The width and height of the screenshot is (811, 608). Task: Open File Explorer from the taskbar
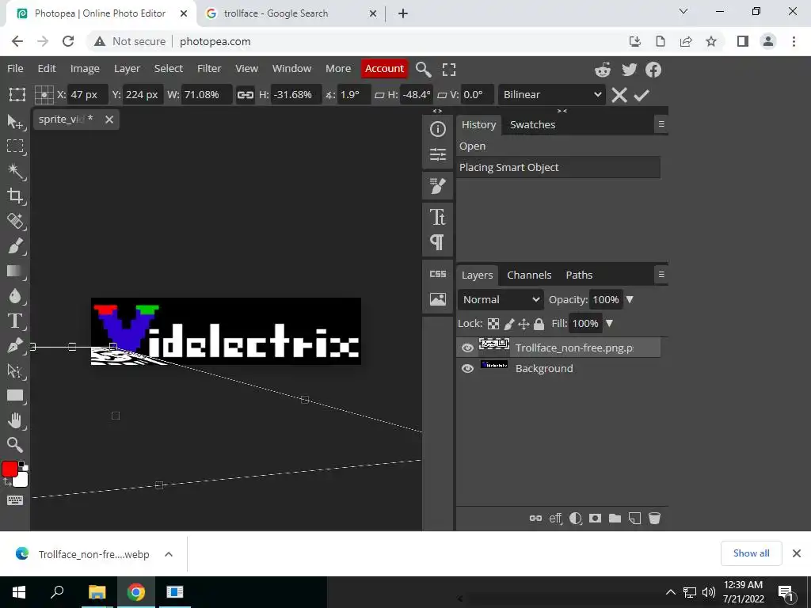click(97, 592)
